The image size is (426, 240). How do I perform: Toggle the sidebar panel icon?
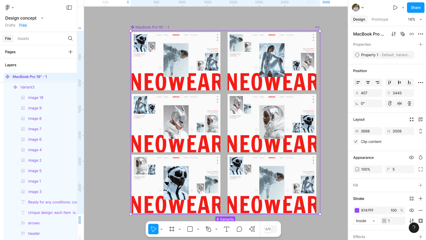point(69,8)
